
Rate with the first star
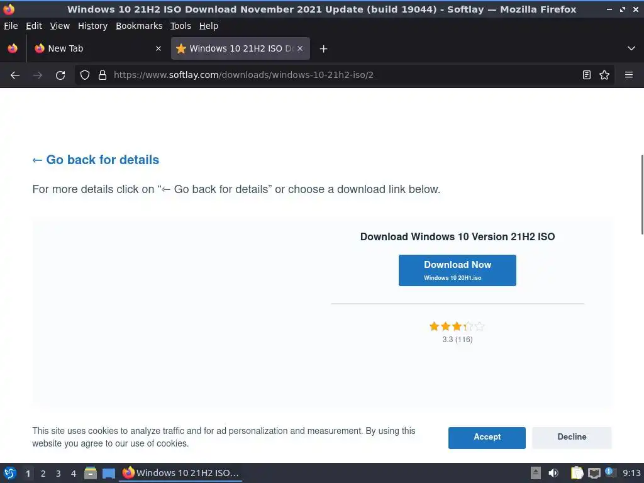pos(434,326)
